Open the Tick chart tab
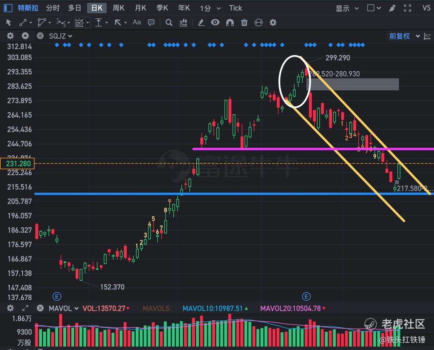 point(235,8)
